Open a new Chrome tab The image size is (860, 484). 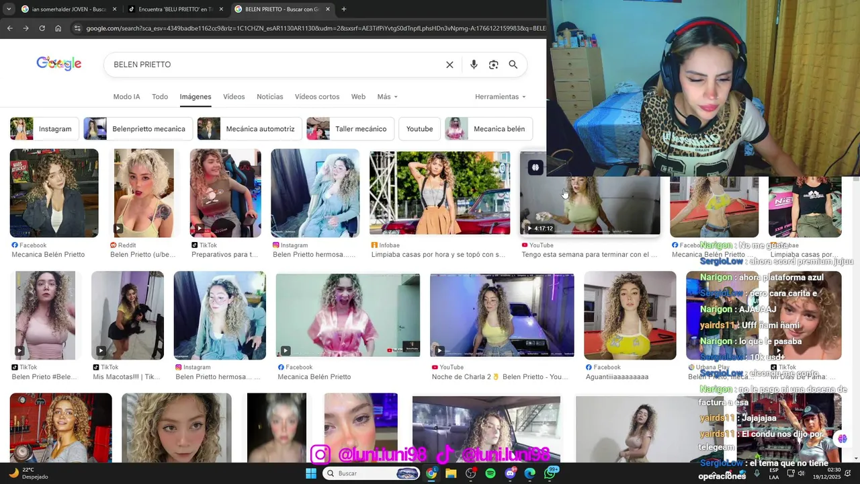(344, 9)
